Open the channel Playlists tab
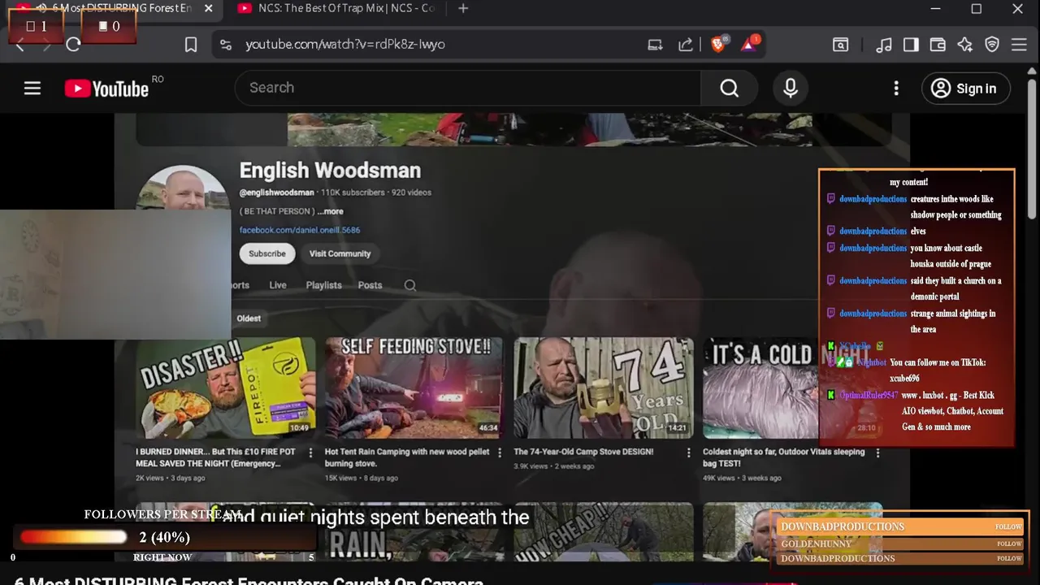The image size is (1040, 585). (x=323, y=285)
